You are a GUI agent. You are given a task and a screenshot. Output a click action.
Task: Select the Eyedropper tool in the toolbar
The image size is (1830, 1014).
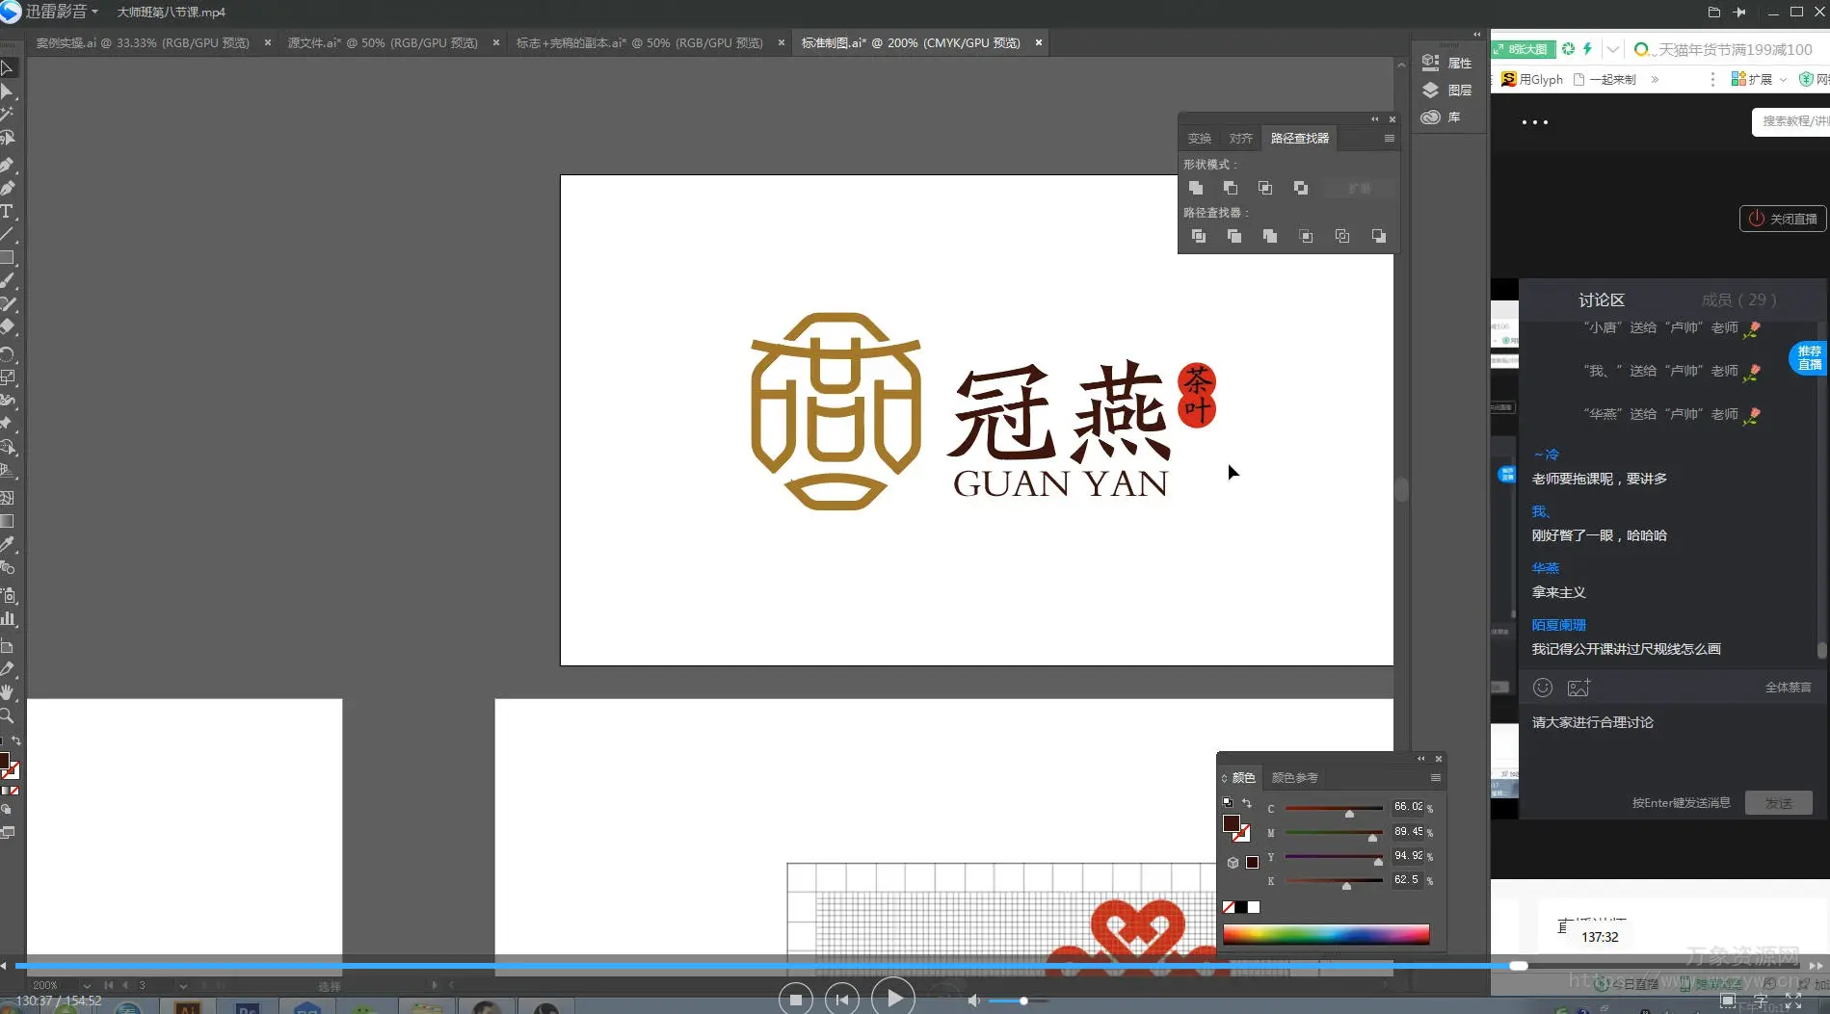pyautogui.click(x=7, y=544)
